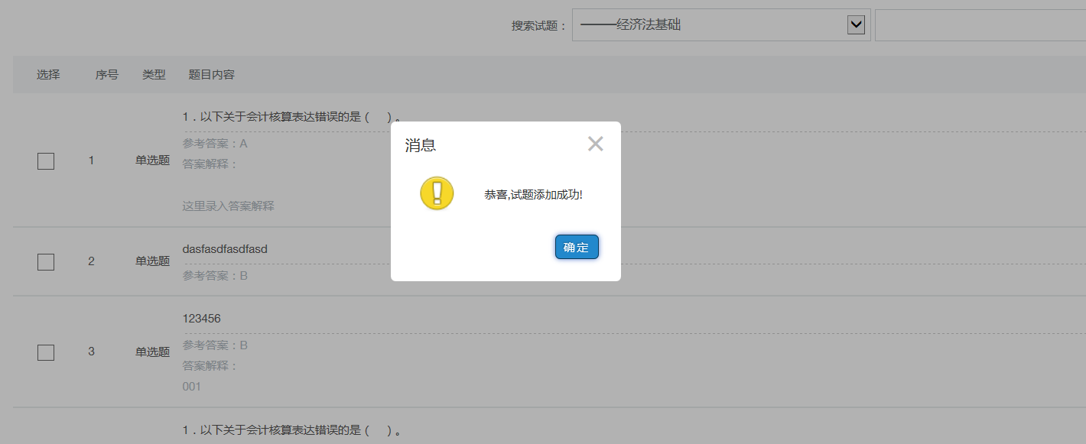Open the question titled 123456
This screenshot has width=1086, height=444.
202,319
